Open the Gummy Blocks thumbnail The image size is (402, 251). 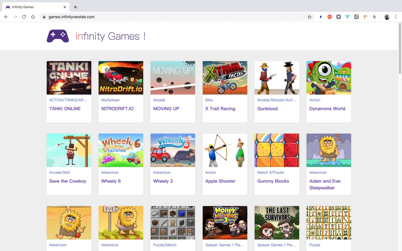[277, 150]
